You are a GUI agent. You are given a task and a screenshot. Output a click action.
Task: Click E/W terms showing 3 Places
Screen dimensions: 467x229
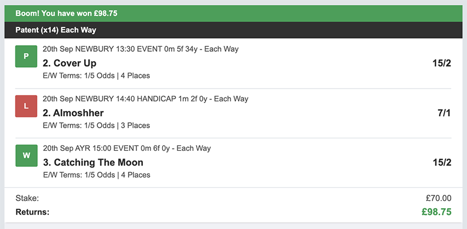click(96, 126)
